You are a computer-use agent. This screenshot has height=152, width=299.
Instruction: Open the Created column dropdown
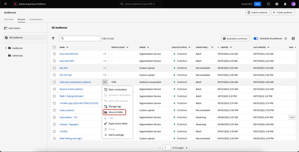coord(231,47)
